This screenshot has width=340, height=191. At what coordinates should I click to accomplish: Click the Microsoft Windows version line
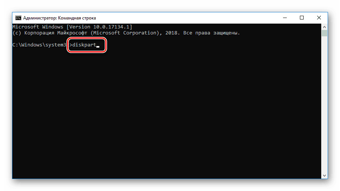pyautogui.click(x=72, y=27)
